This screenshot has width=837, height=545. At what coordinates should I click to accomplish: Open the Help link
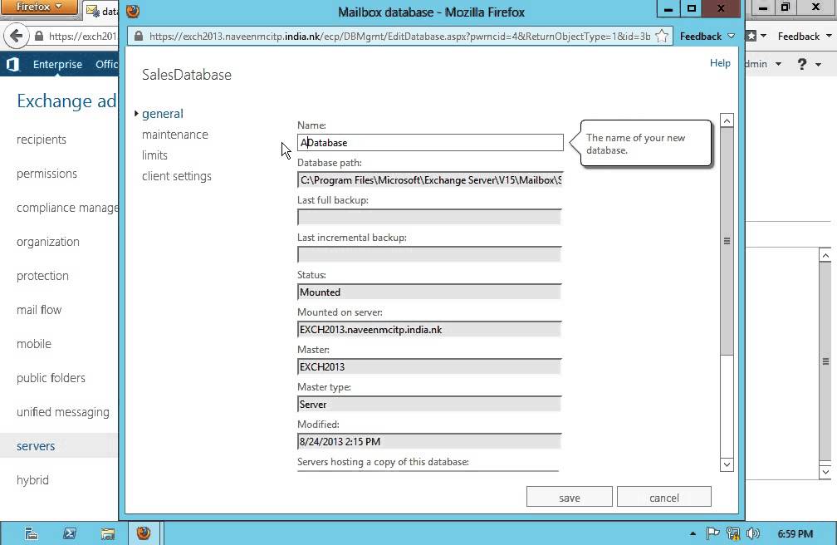tap(720, 63)
